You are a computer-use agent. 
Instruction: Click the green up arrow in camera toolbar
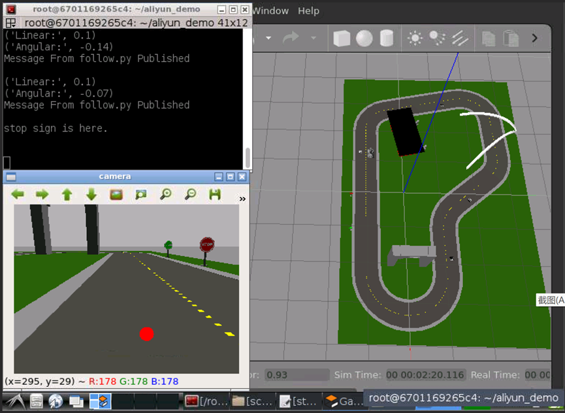click(67, 195)
